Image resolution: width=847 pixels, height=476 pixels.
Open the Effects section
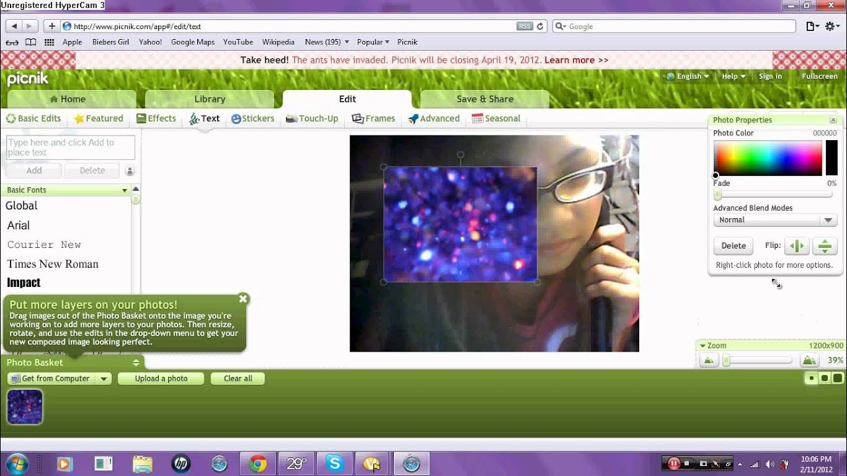click(156, 118)
